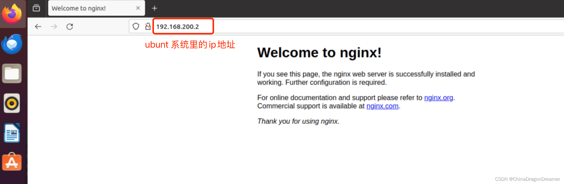564x184 pixels.
Task: Show the insecure connection padlock info
Action: click(148, 26)
